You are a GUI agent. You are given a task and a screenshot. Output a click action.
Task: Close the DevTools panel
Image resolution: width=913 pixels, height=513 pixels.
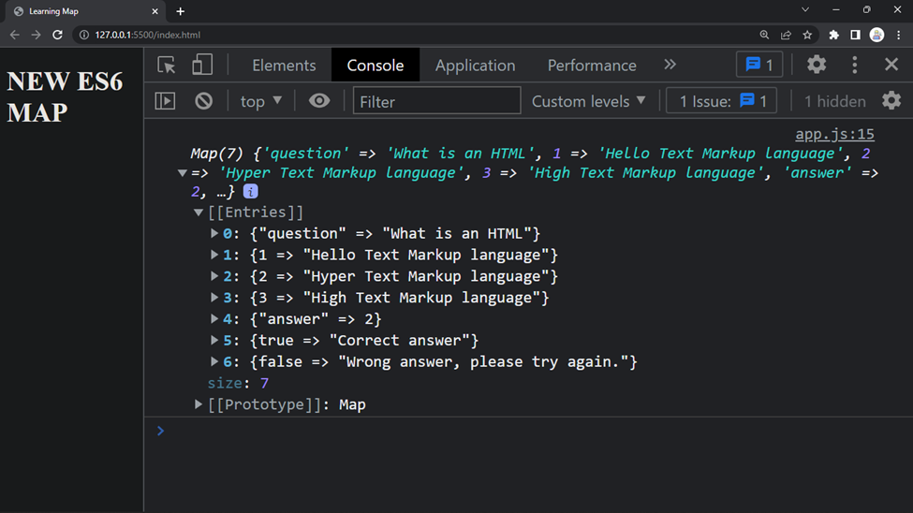pyautogui.click(x=891, y=65)
